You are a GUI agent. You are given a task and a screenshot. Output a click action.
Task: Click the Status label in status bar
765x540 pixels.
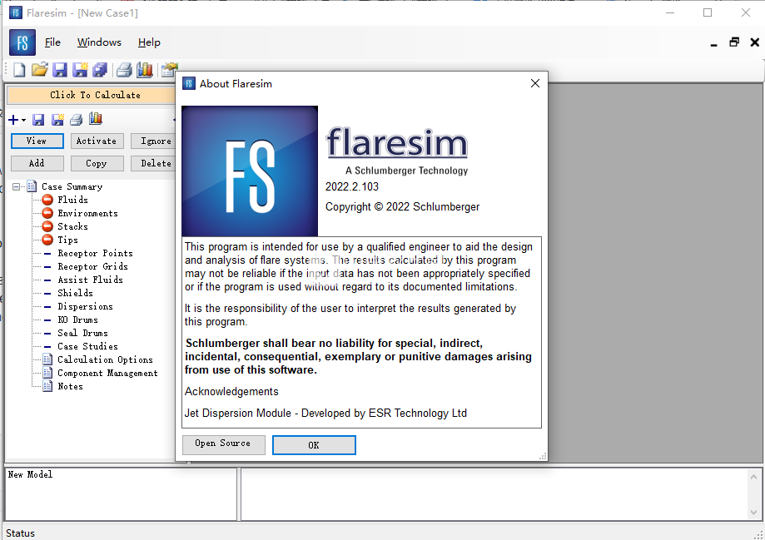coord(21,533)
